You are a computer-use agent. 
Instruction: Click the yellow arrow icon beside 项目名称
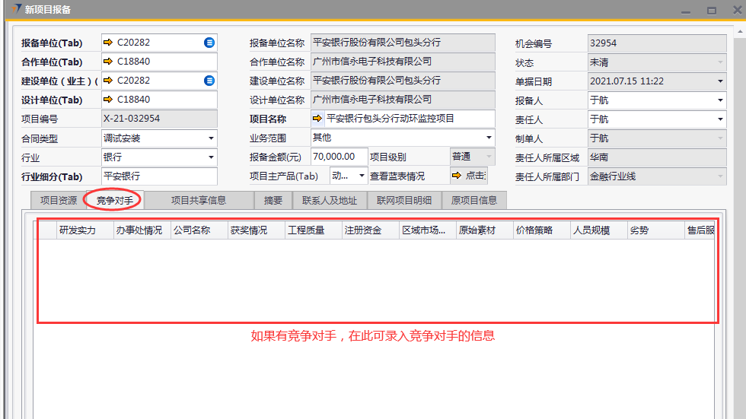[317, 119]
